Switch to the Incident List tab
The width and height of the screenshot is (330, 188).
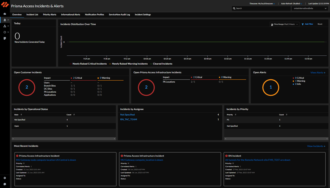click(x=32, y=15)
